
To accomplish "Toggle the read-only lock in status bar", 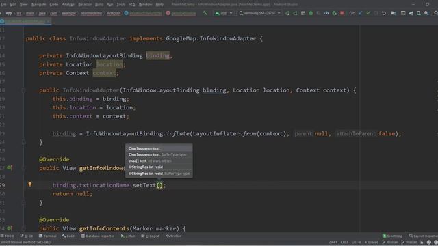I will tap(422, 243).
